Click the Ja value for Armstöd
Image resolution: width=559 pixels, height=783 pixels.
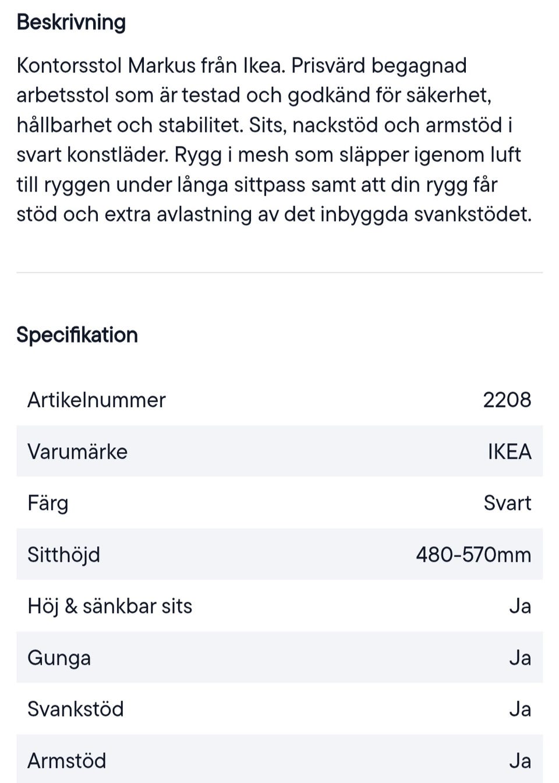[519, 761]
